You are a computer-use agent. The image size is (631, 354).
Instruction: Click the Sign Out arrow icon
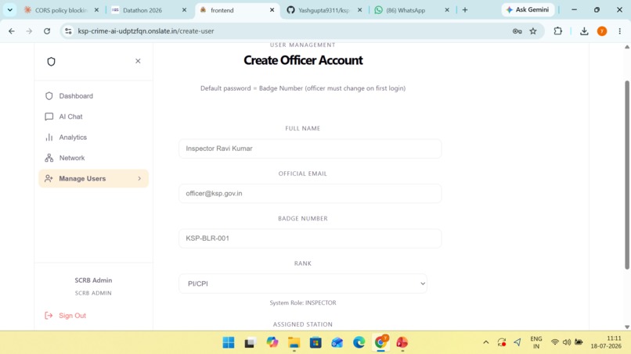point(49,316)
